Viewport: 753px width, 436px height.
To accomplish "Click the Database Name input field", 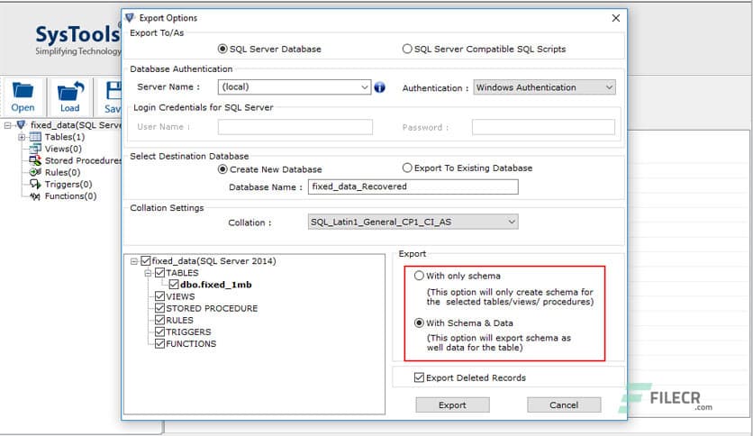I will coord(413,186).
